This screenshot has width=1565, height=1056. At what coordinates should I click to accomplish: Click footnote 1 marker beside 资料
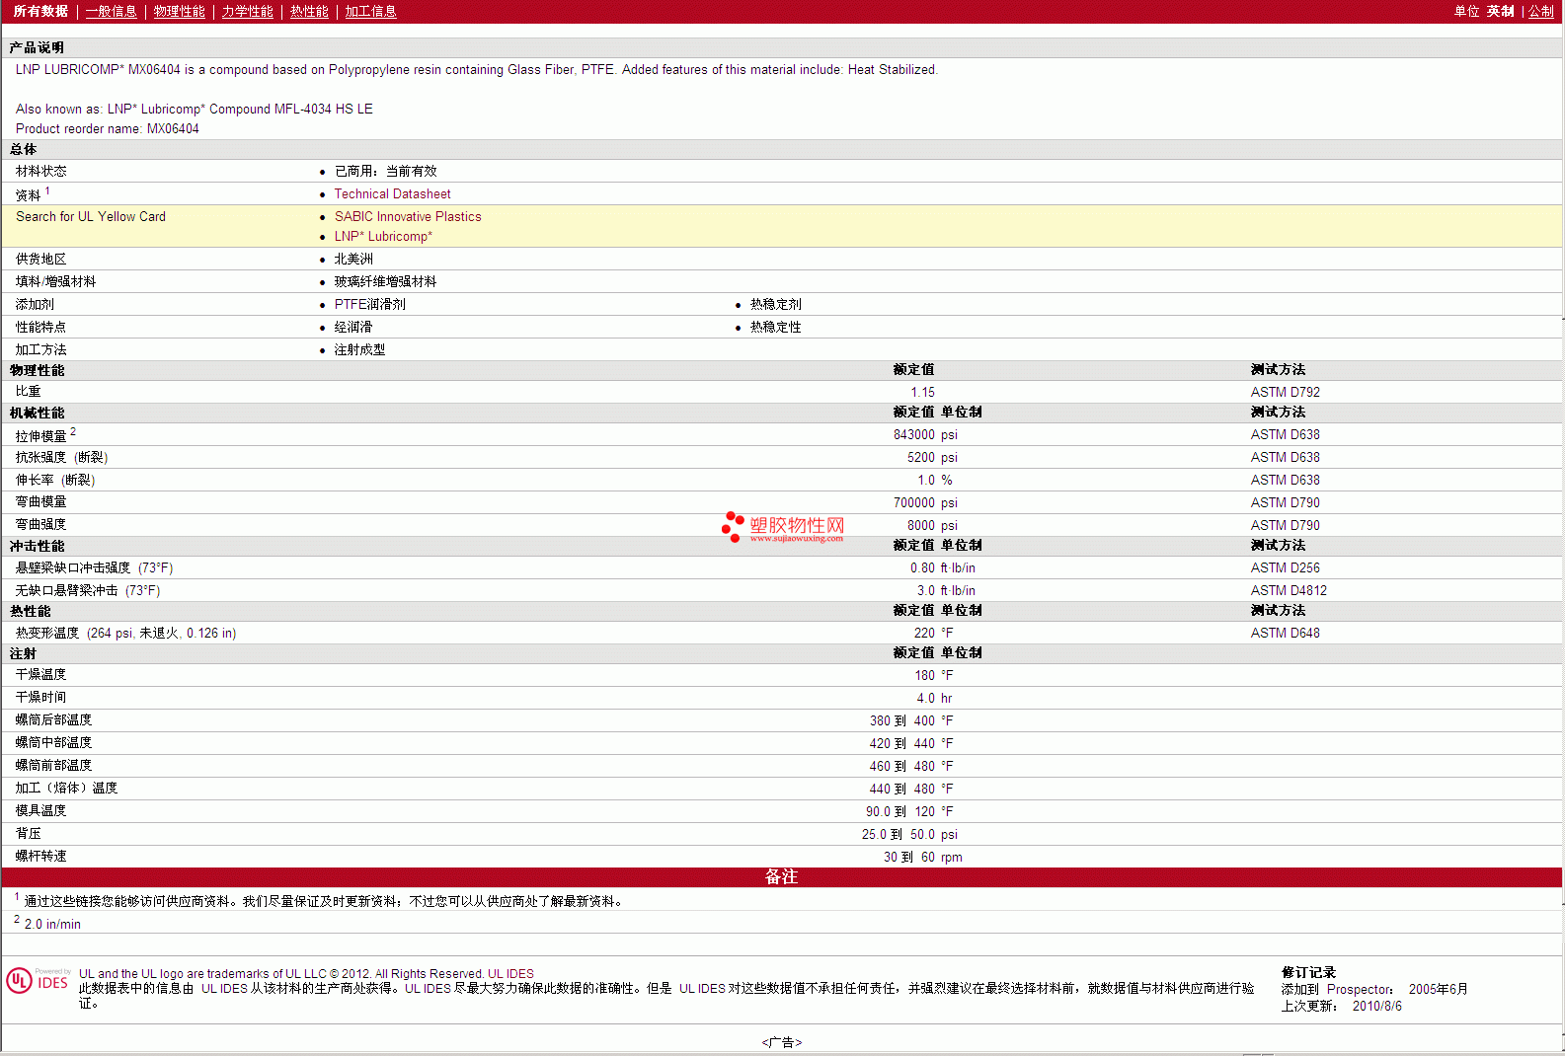[x=47, y=191]
